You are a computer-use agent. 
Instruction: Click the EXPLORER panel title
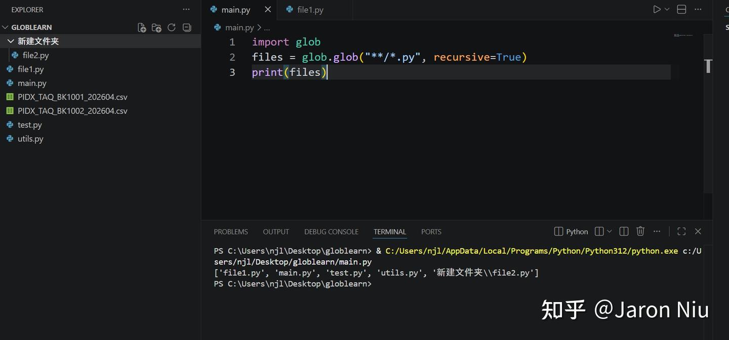click(x=27, y=10)
